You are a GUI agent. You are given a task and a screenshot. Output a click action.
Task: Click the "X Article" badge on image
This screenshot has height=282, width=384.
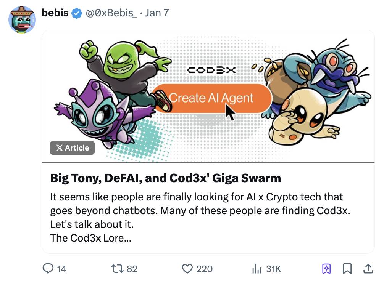[x=72, y=148]
